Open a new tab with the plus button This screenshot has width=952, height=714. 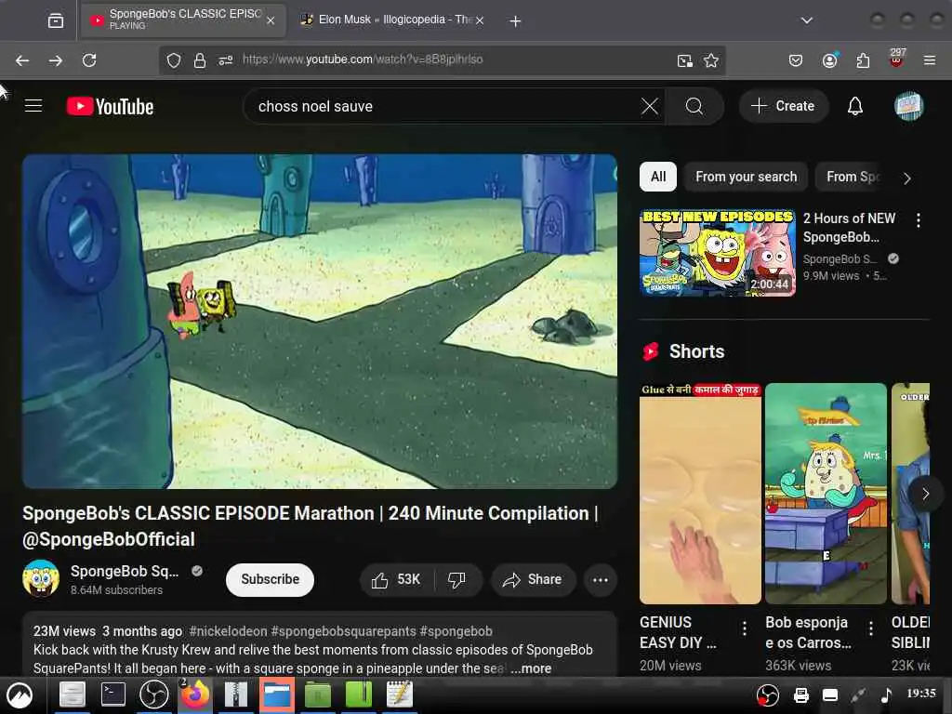click(515, 21)
